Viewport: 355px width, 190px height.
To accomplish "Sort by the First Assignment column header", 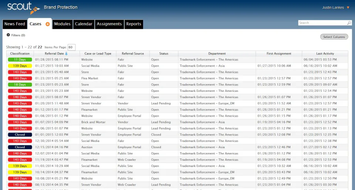I will pyautogui.click(x=279, y=53).
